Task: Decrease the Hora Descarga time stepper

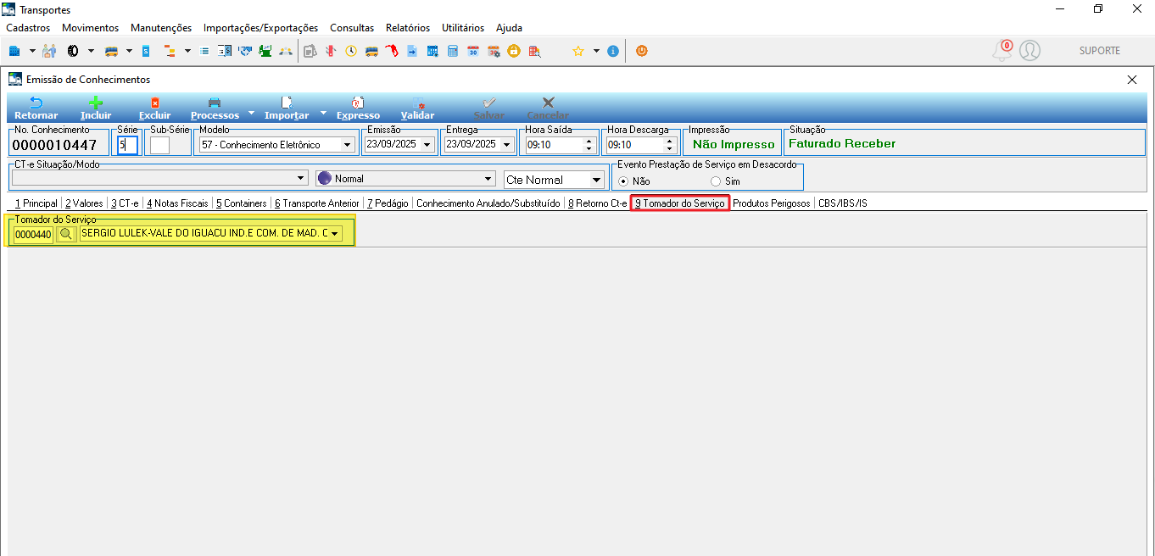Action: click(669, 149)
